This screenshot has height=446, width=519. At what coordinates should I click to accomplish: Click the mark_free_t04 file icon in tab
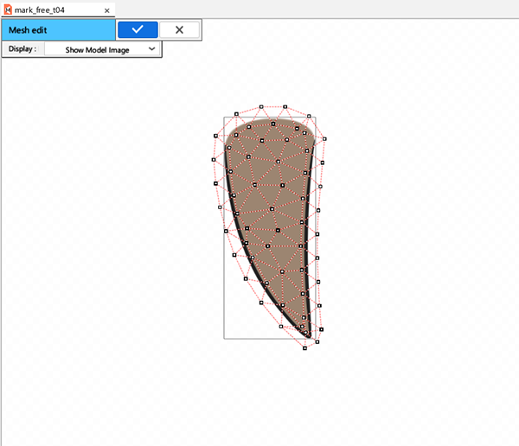tap(8, 10)
